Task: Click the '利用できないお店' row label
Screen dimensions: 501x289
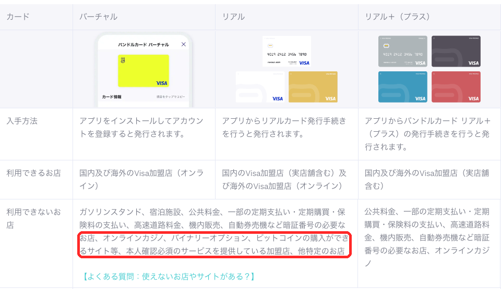Action: click(33, 219)
